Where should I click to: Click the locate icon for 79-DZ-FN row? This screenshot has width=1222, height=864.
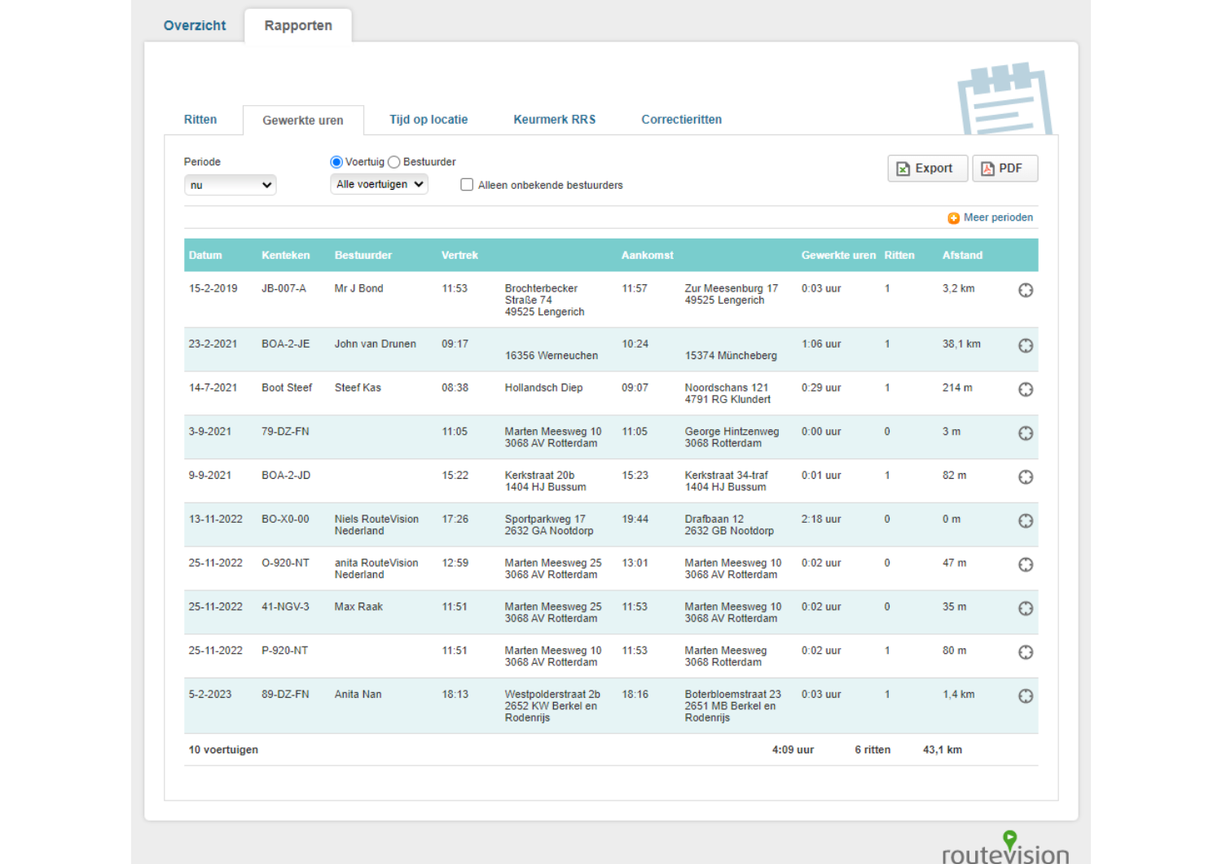1026,434
